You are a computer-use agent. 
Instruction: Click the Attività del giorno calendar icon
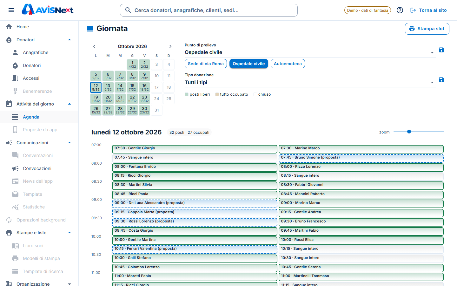9,104
